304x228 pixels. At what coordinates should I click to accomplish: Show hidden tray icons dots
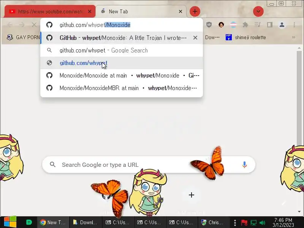235,223
